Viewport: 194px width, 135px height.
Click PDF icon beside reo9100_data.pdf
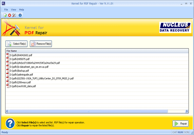coord(8,86)
